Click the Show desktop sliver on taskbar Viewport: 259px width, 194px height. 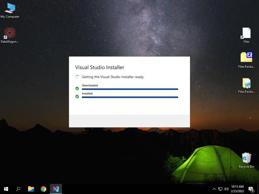coord(258,189)
